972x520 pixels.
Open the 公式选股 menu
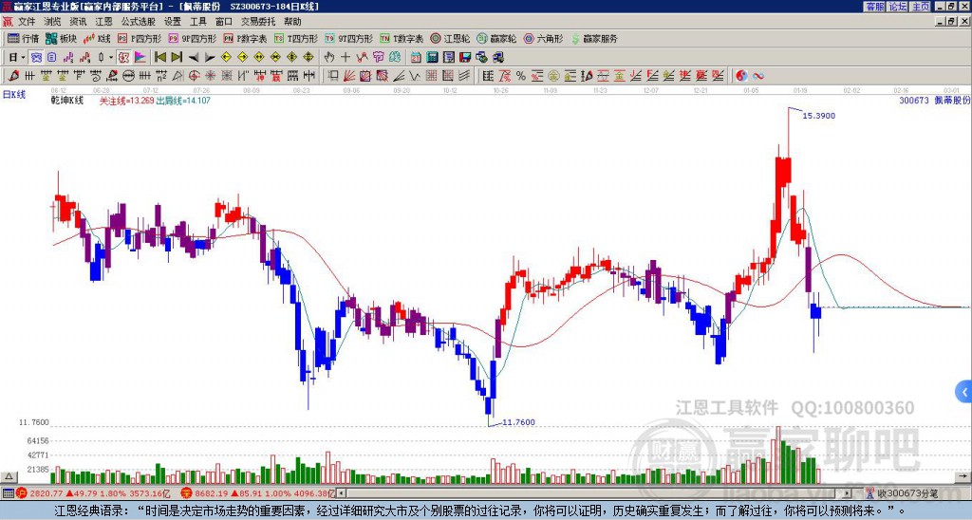[x=139, y=22]
